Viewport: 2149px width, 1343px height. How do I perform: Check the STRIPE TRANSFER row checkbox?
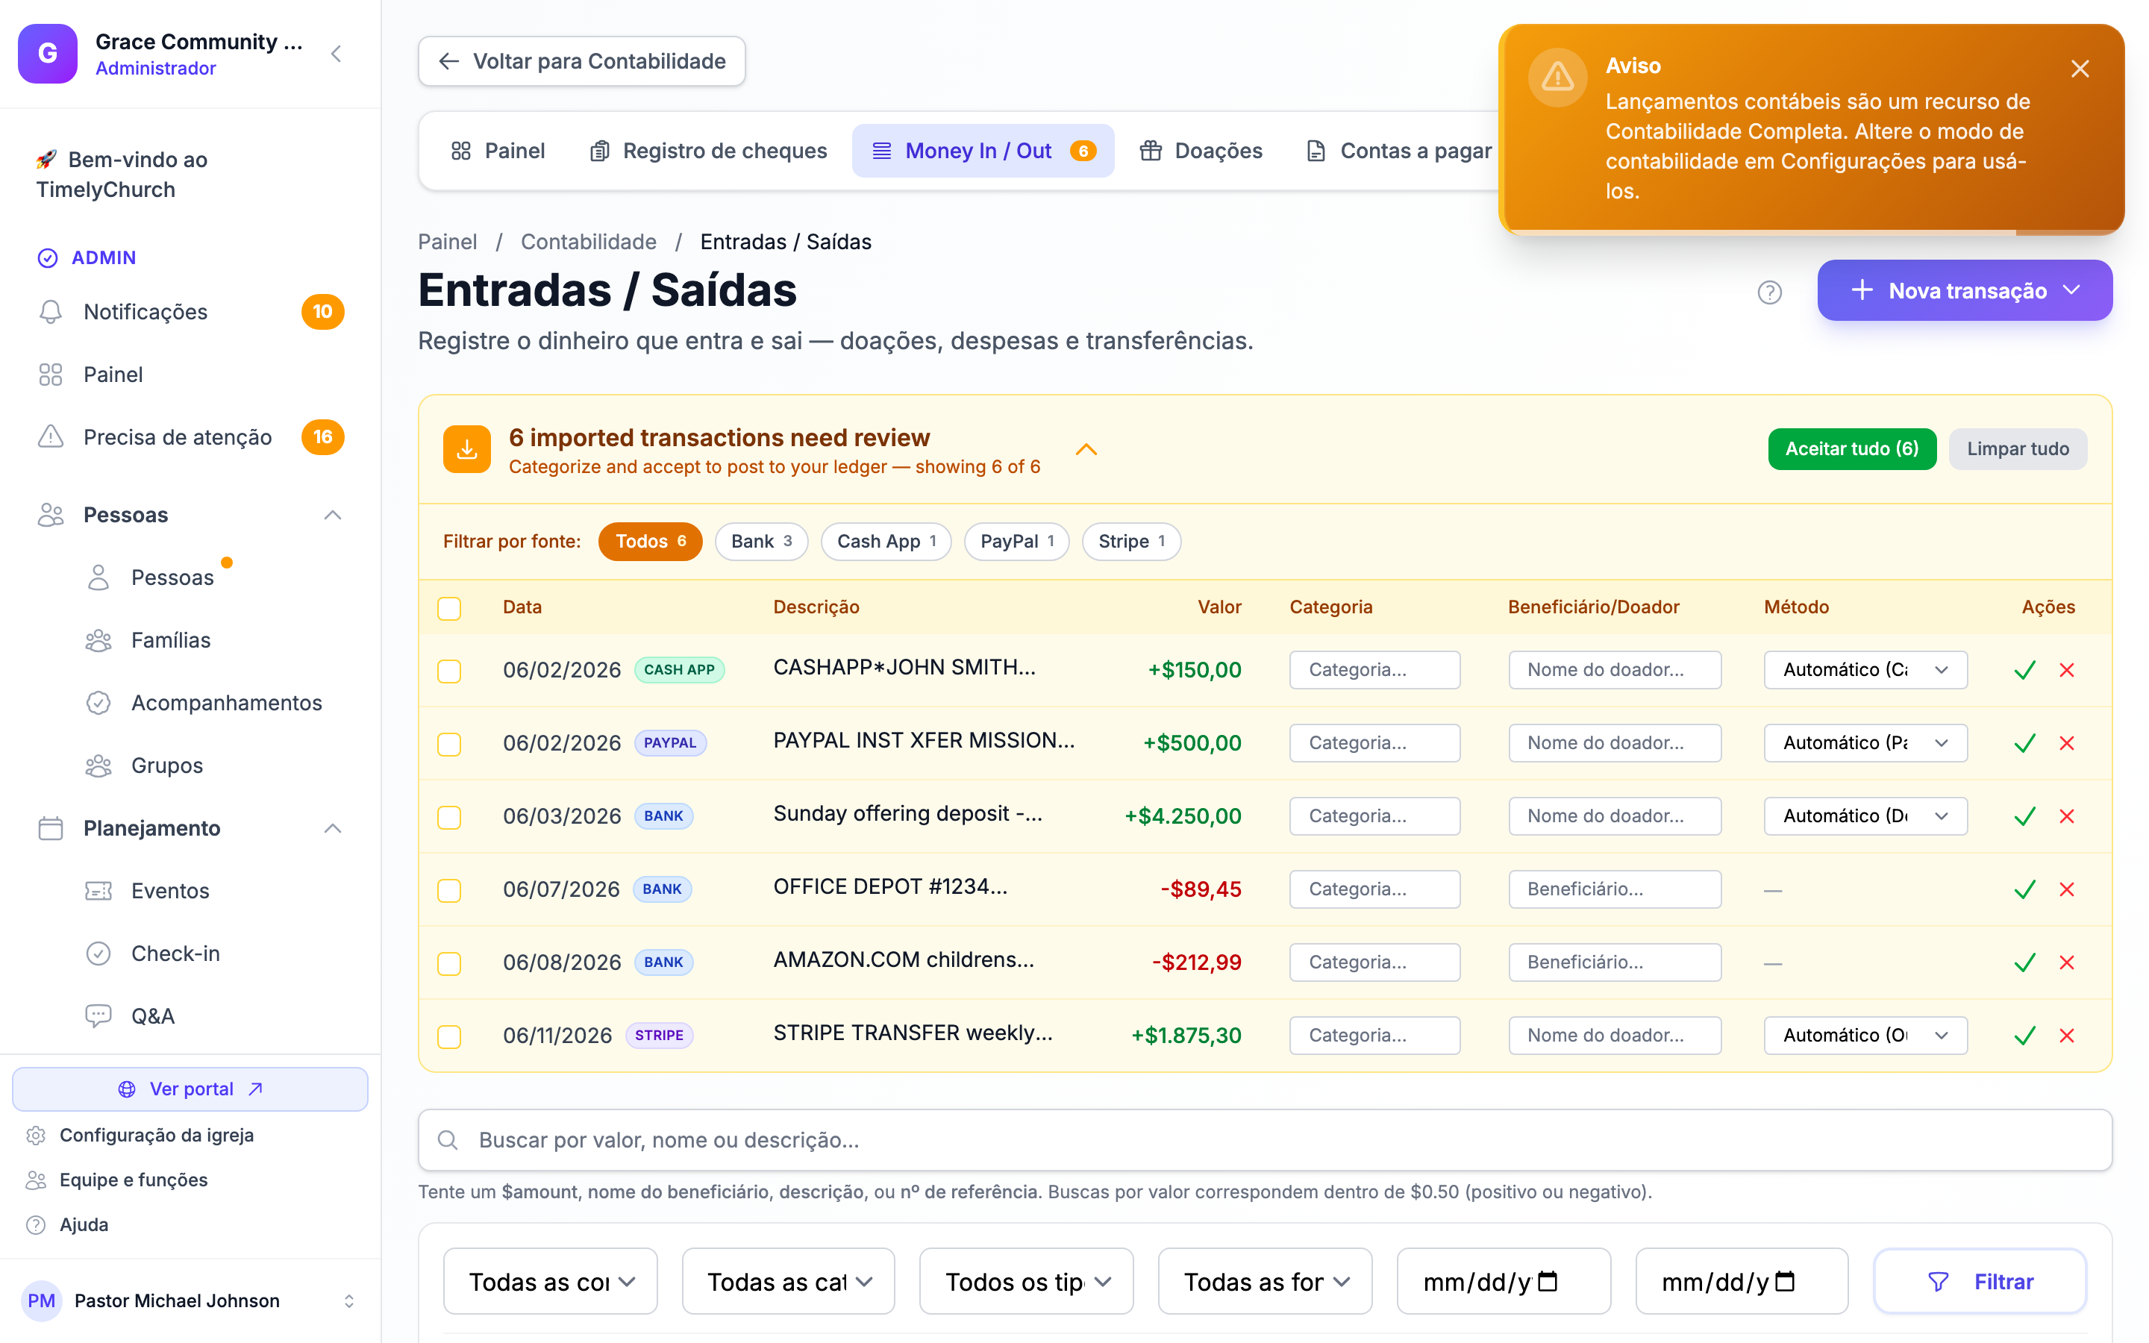(x=449, y=1036)
